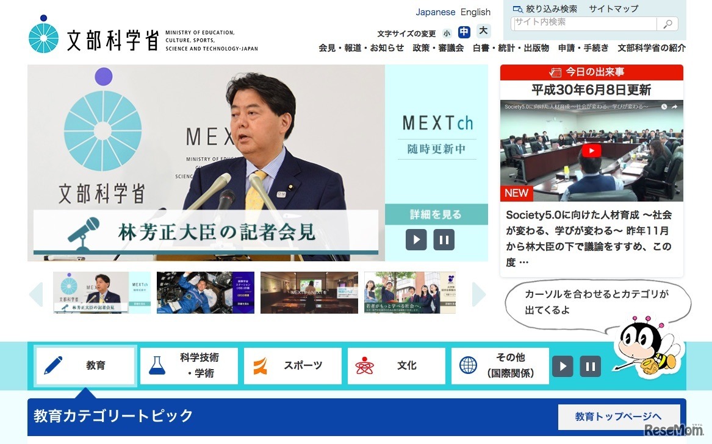Switch language to Japanese
Image resolution: width=712 pixels, height=444 pixels.
tap(436, 12)
